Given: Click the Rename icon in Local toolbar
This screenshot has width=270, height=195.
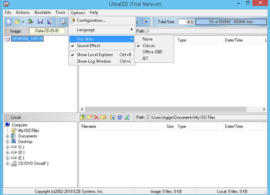Looking at the screenshot, I should tap(103, 117).
